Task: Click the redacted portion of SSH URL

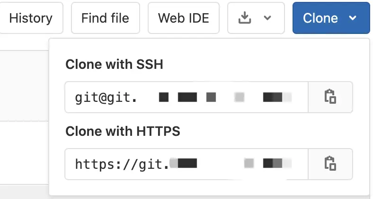Action: click(x=225, y=98)
